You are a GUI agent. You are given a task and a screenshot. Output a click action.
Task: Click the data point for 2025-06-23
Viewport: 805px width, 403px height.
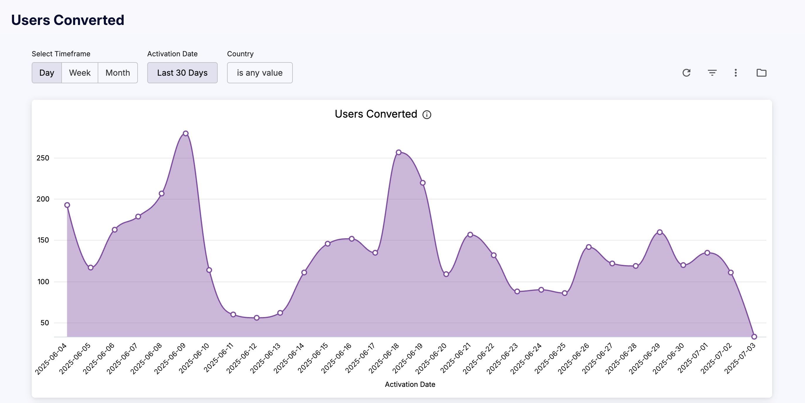tap(517, 292)
